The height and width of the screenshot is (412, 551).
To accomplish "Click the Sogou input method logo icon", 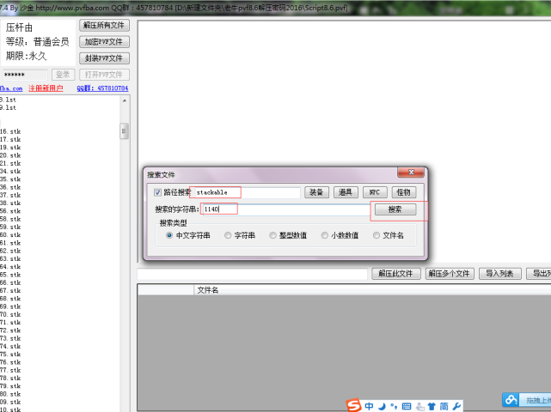I will tap(352, 405).
